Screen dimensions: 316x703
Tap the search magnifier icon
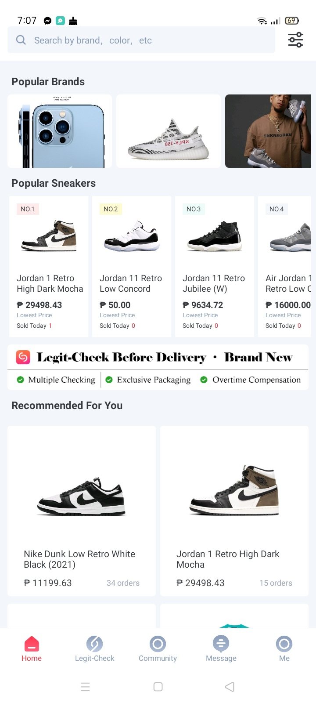[21, 40]
